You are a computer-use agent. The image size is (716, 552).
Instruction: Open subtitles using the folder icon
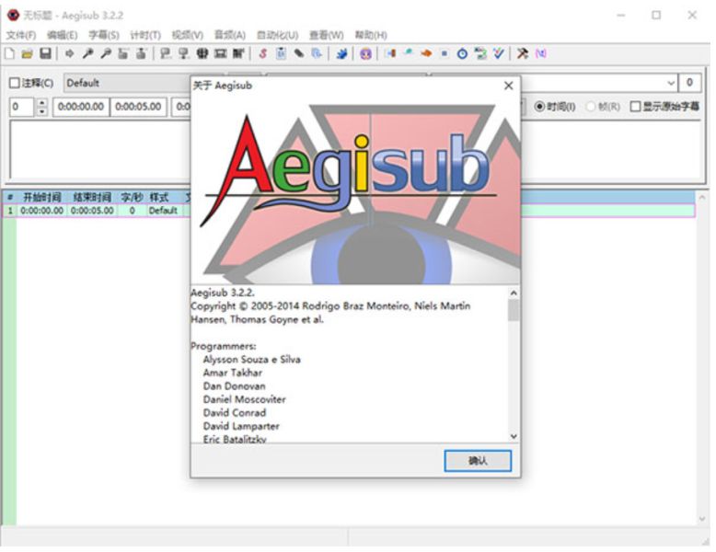point(27,53)
